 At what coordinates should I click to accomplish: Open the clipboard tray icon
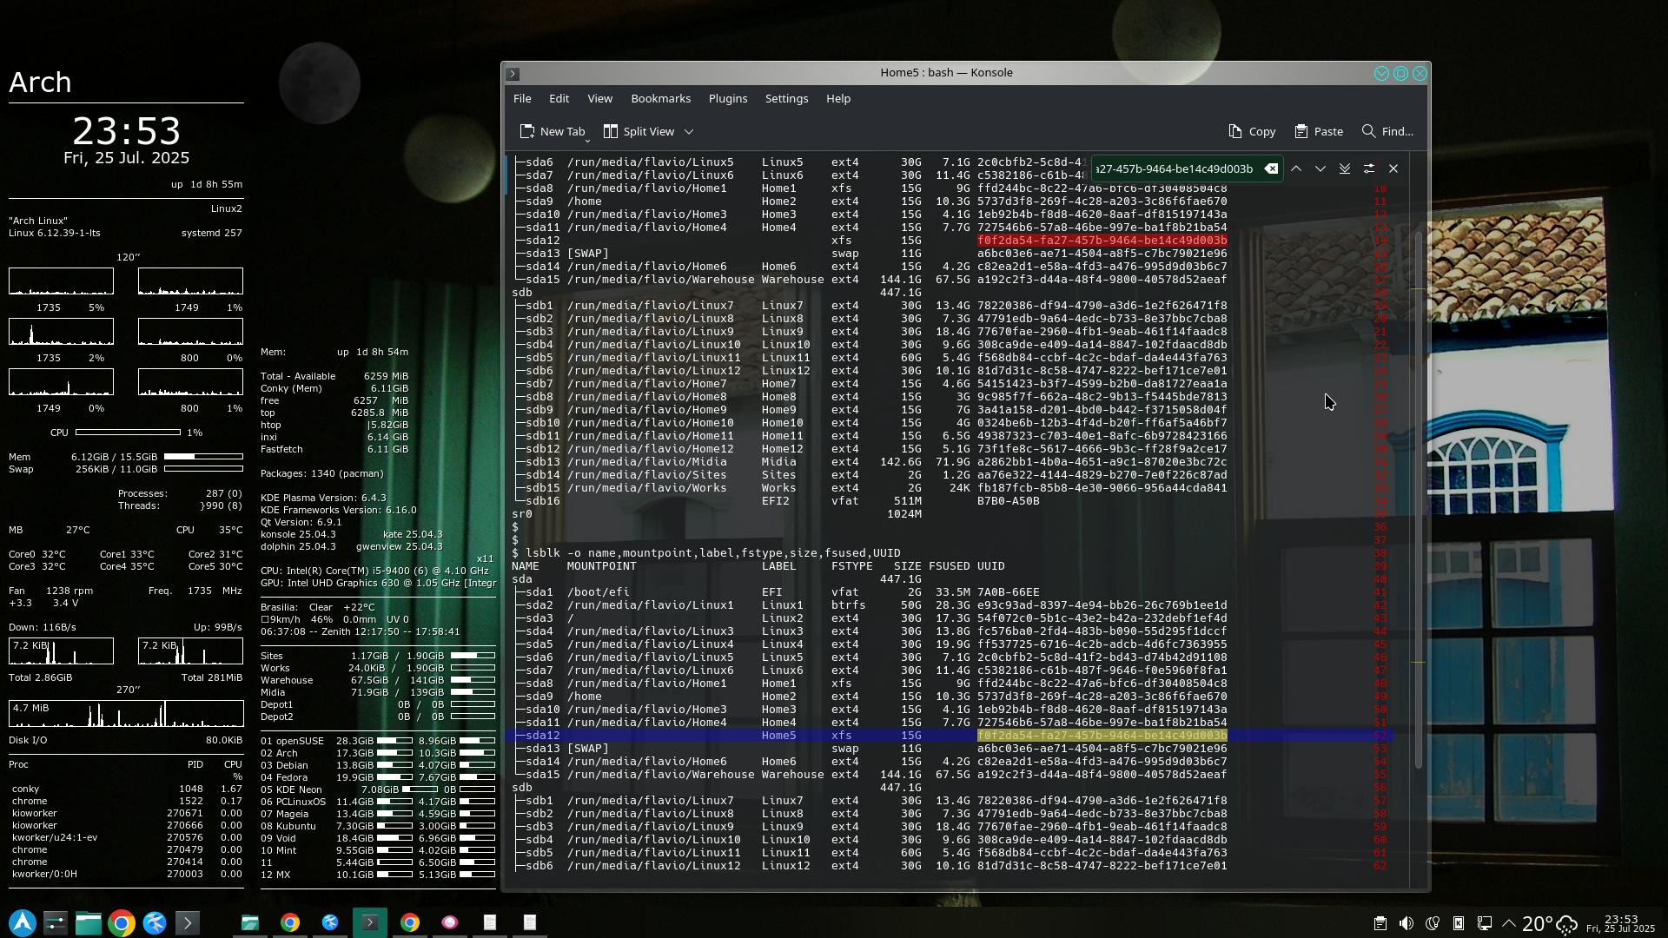[x=1380, y=923]
